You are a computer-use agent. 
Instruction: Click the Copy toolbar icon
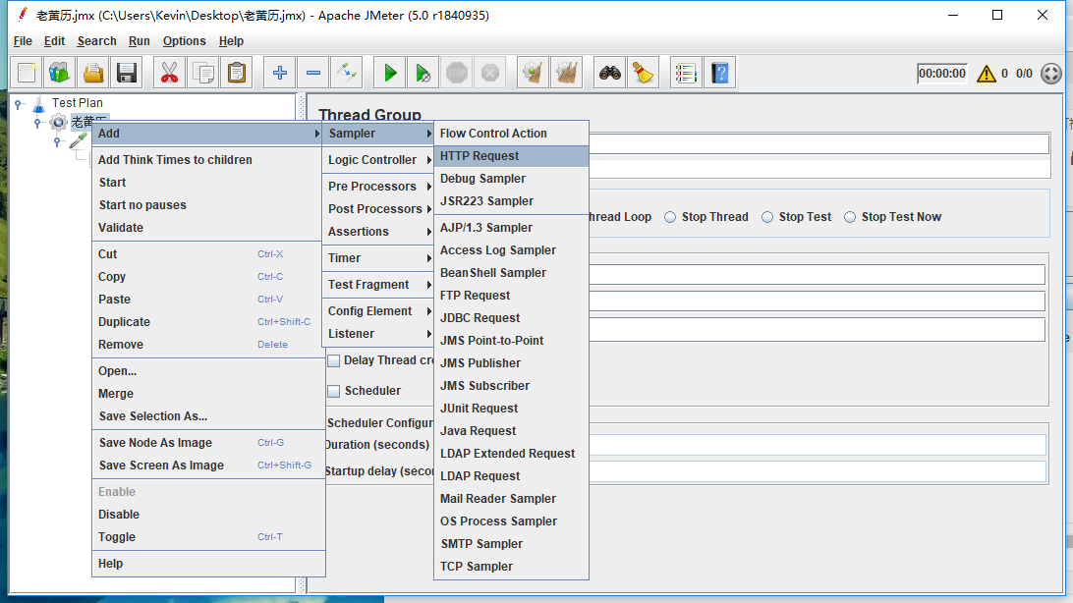click(203, 73)
